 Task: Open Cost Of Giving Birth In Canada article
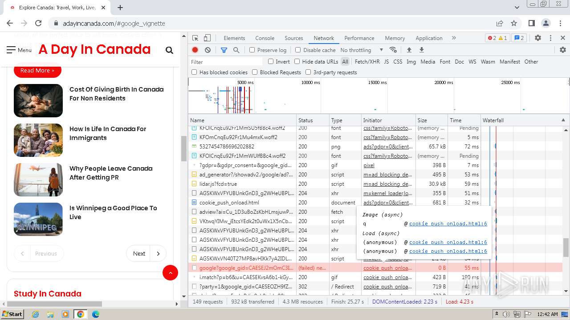116,94
